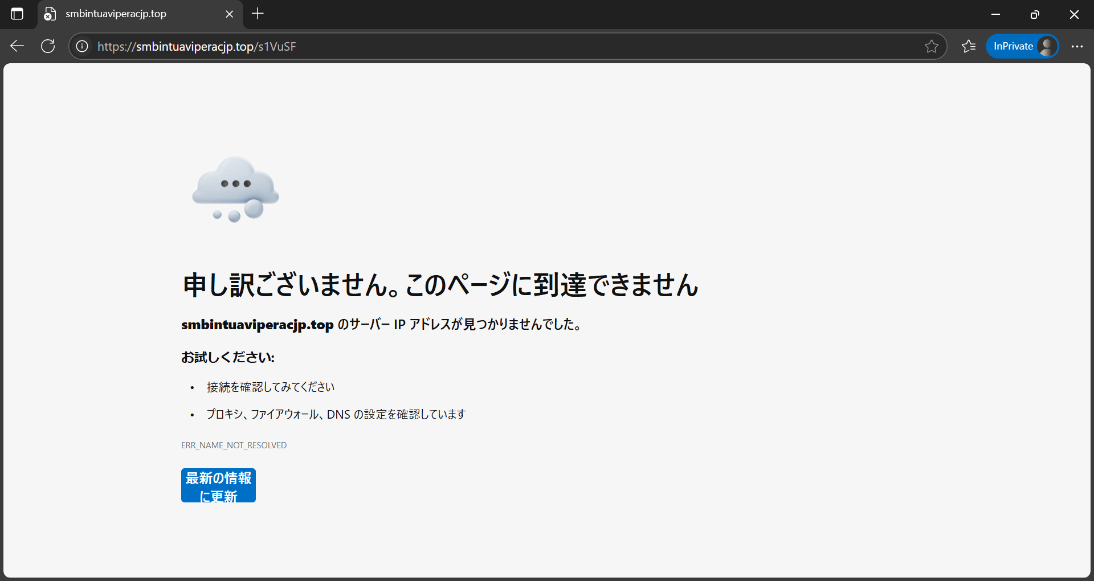Close the browser window
Image resolution: width=1094 pixels, height=581 pixels.
coord(1074,14)
